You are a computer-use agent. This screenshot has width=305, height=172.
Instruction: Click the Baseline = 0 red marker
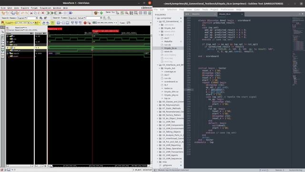(55, 29)
